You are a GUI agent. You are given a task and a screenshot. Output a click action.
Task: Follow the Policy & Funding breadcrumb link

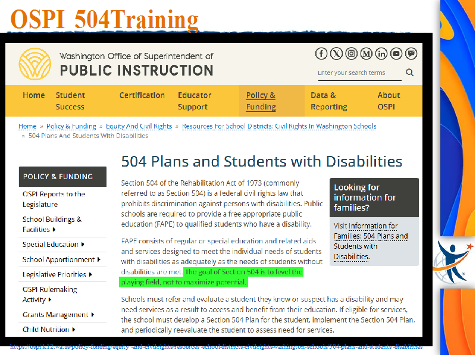click(71, 126)
